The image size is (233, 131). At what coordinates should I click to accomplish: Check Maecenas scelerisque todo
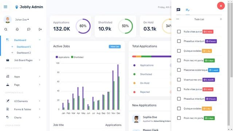tap(179, 70)
